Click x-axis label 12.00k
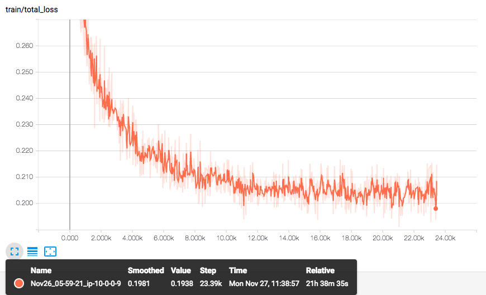 [x=258, y=238]
